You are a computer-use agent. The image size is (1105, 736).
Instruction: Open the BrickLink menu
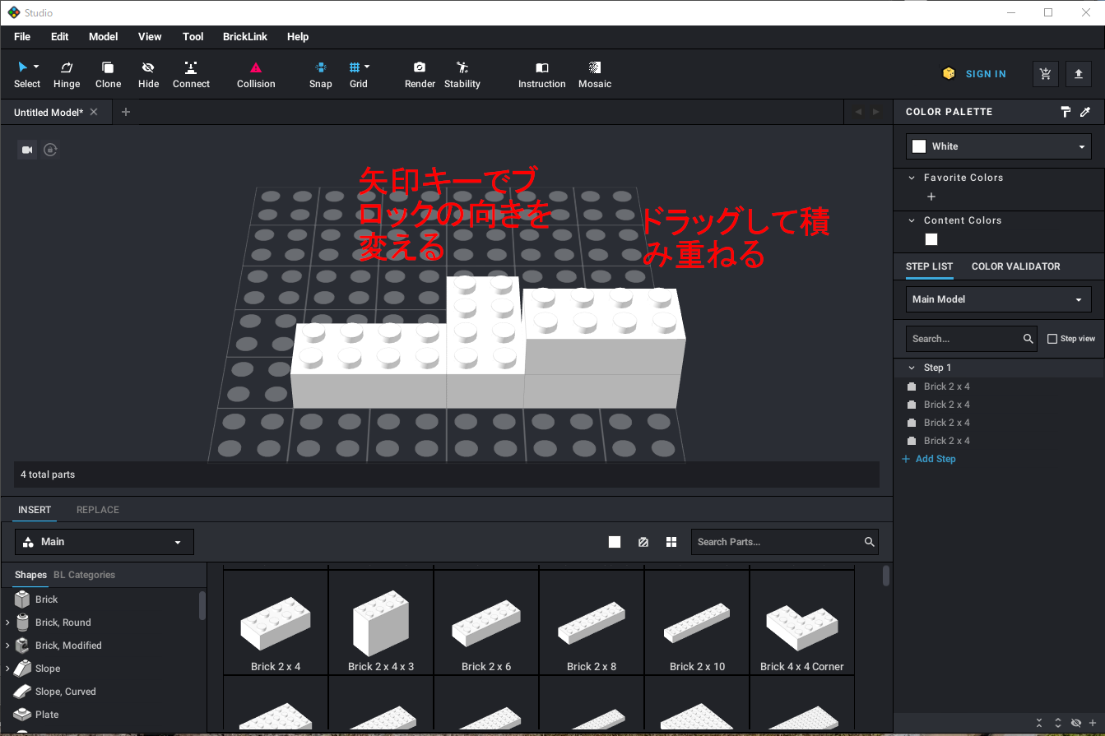point(244,37)
